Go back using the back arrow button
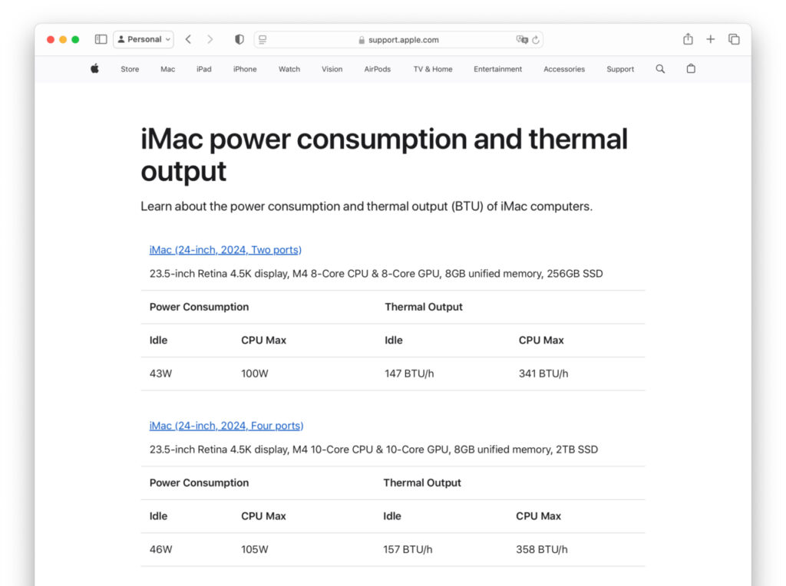786x586 pixels. tap(188, 39)
